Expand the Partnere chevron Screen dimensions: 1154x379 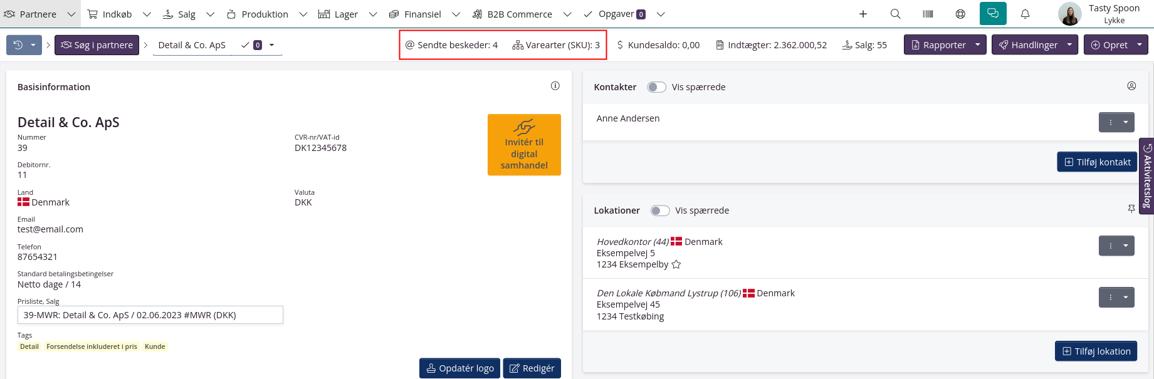[71, 14]
